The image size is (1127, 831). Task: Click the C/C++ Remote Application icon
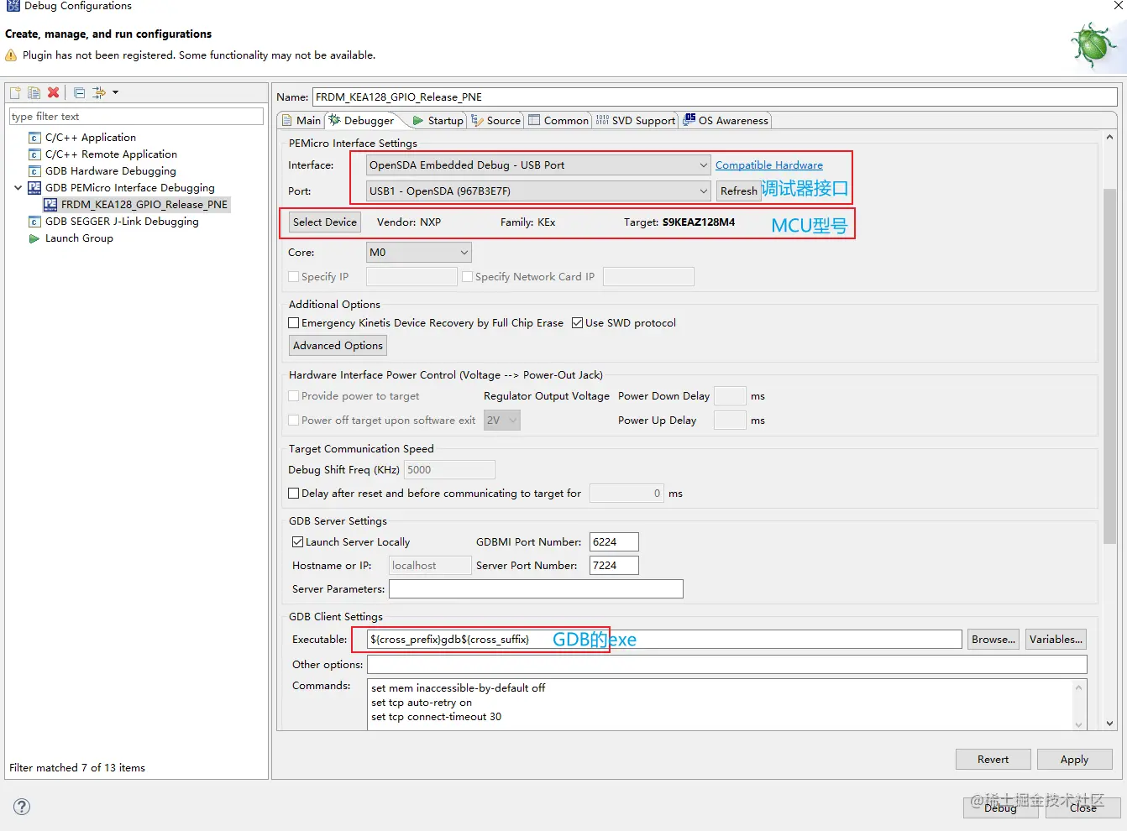[x=34, y=154]
